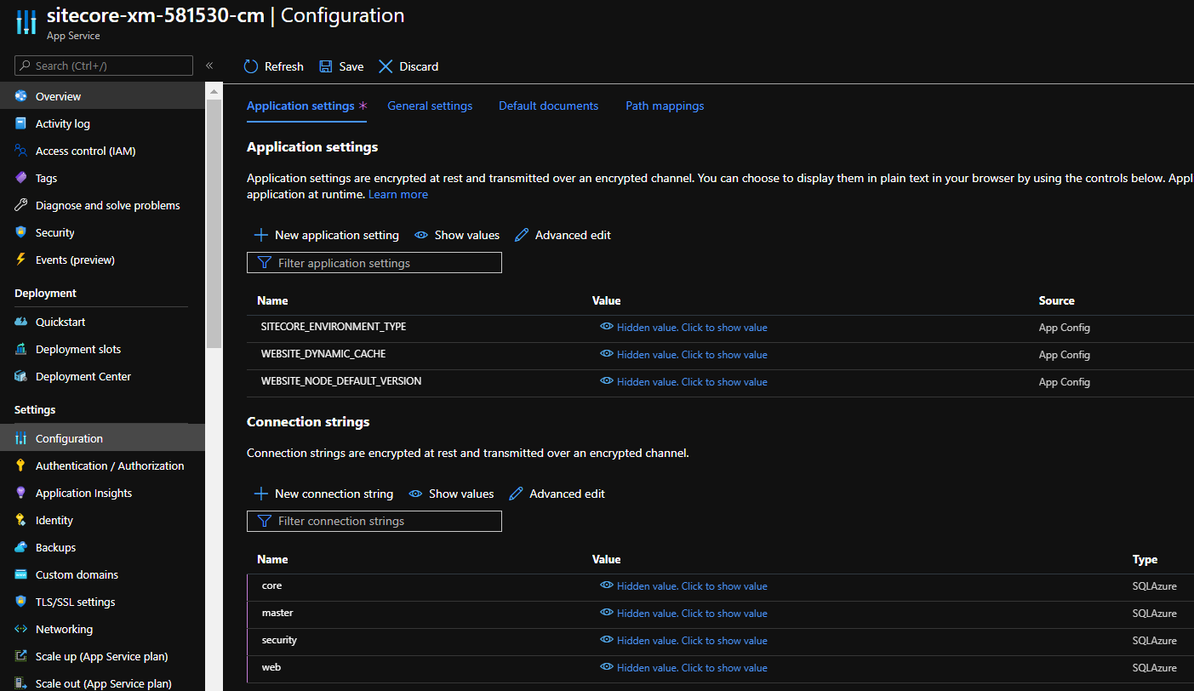This screenshot has height=691, width=1194.
Task: Add a New application setting
Action: (327, 235)
